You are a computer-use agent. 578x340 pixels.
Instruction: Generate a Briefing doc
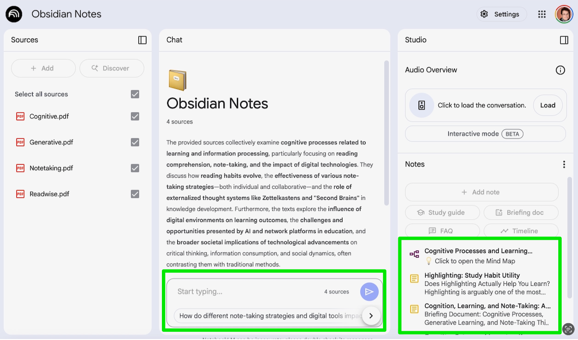pyautogui.click(x=520, y=212)
